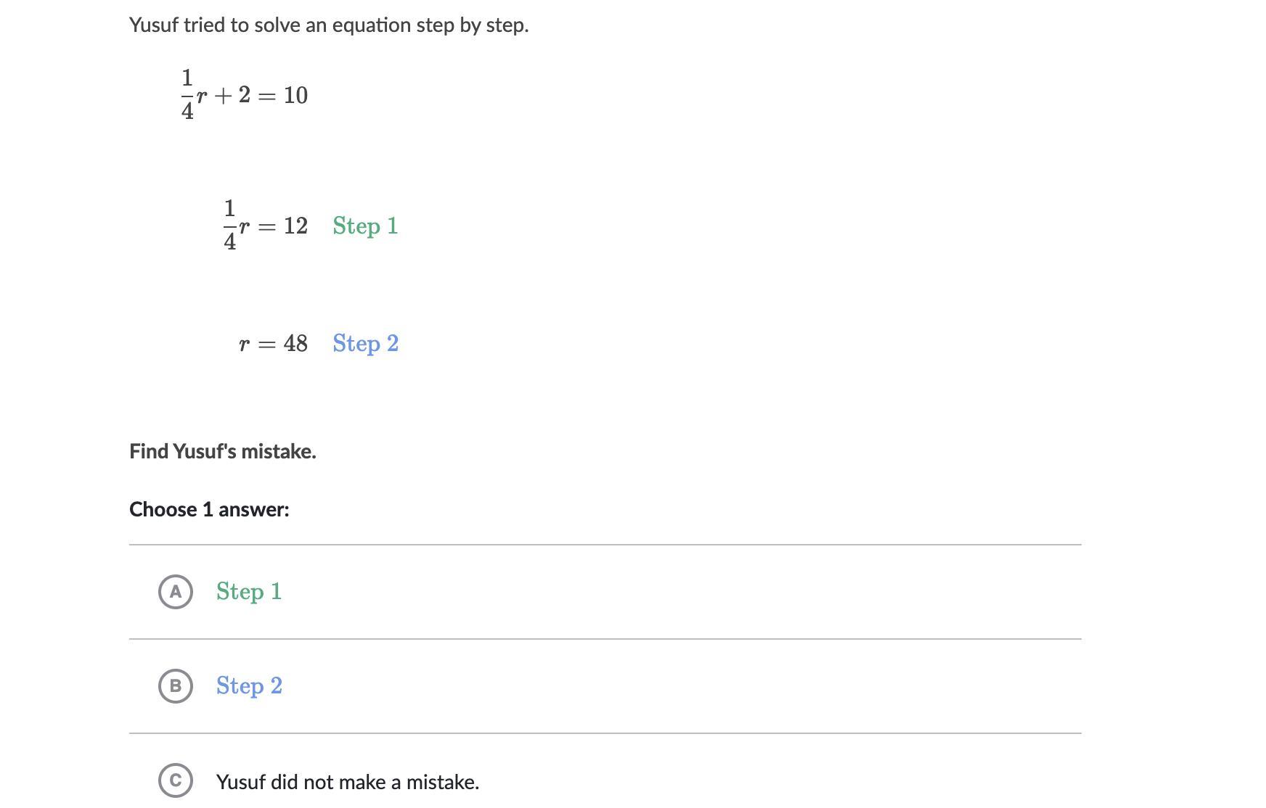
Task: Click the green Step 1 answer choice text
Action: click(248, 592)
